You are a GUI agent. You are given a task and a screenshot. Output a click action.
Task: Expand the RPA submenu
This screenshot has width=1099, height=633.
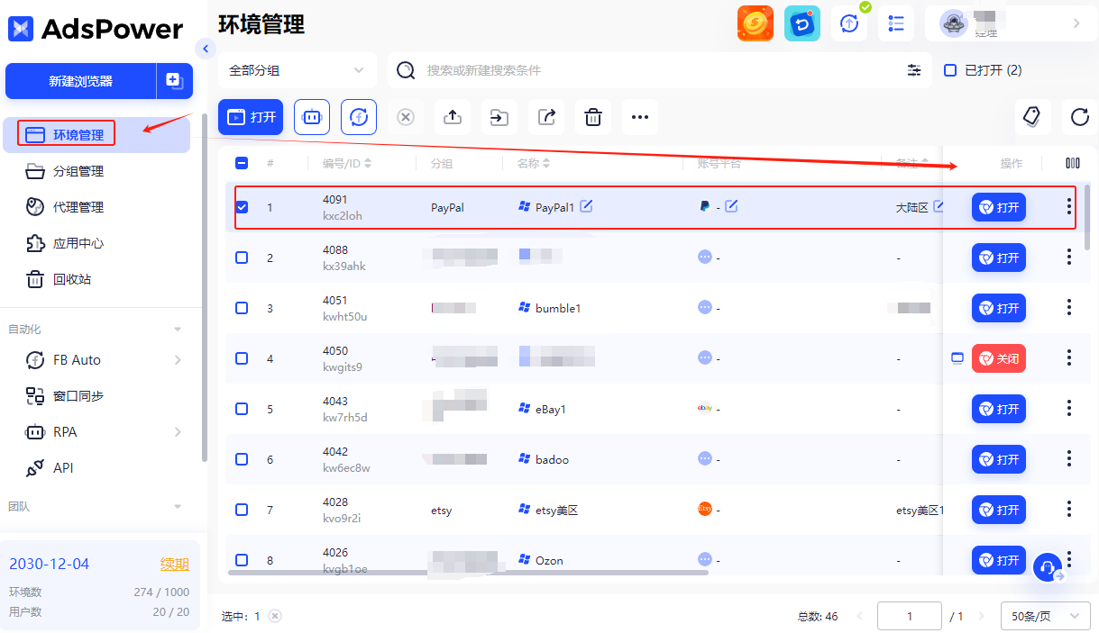[x=178, y=432]
